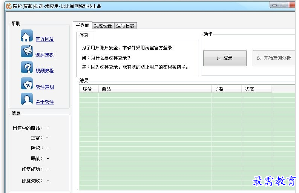
Task: Sort by the 序号 column header
Action: (89, 89)
